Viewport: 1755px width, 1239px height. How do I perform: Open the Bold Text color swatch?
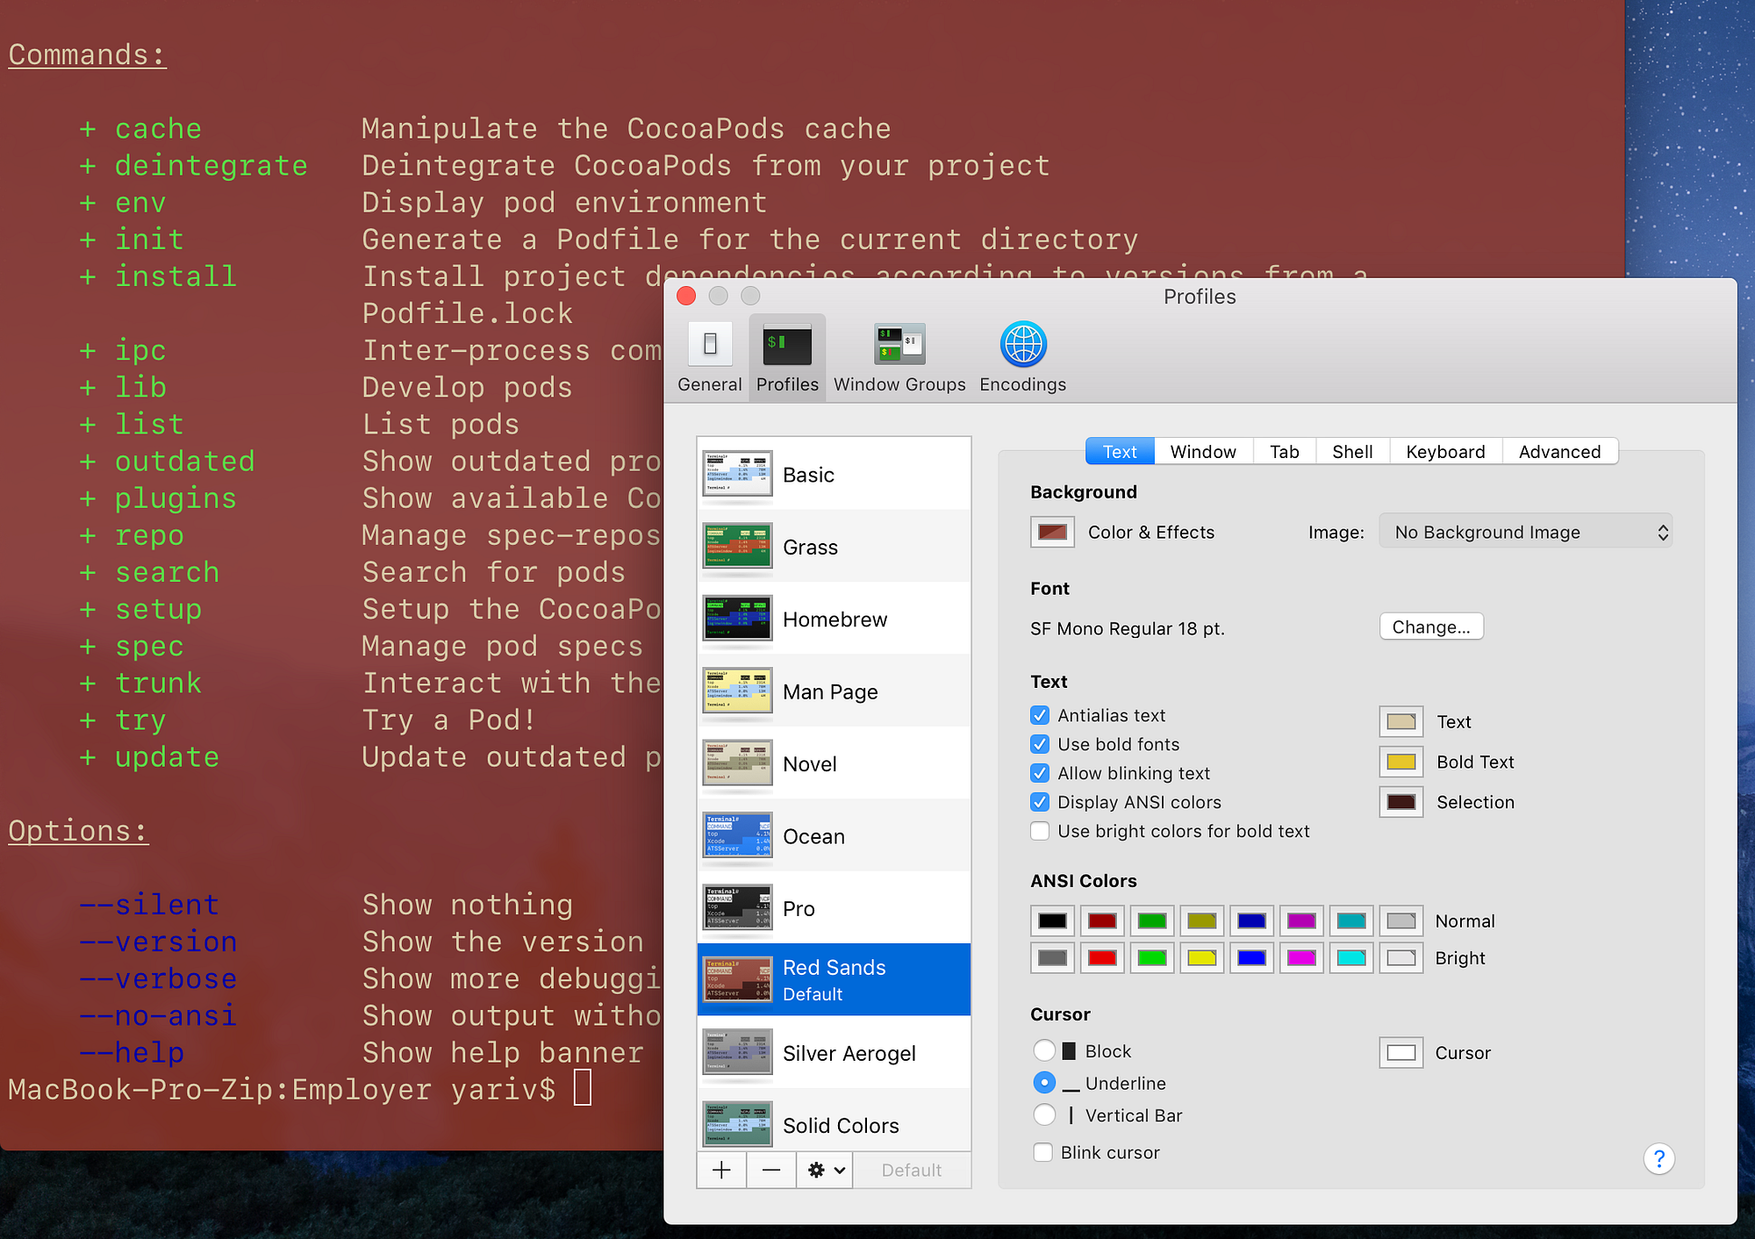[1400, 762]
